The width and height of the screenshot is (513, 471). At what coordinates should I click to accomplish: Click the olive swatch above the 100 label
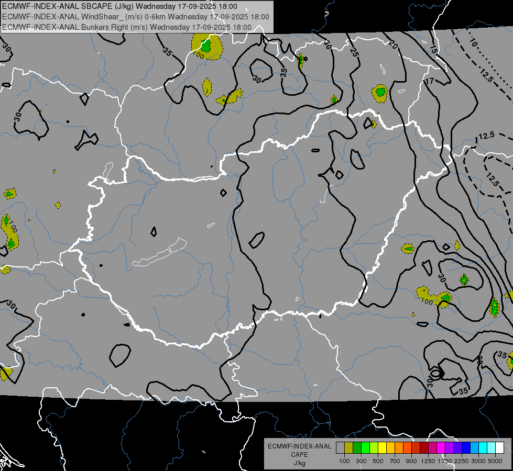coord(348,448)
